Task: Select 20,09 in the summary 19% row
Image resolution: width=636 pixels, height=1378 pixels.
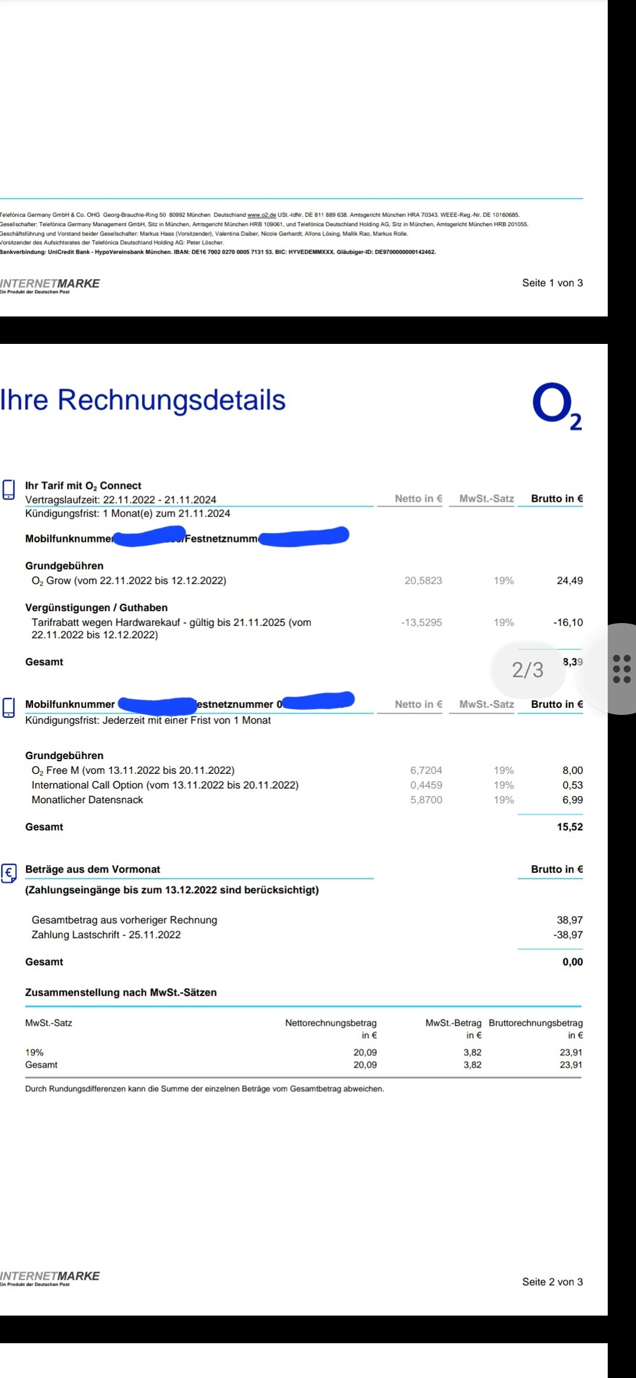Action: tap(365, 1052)
